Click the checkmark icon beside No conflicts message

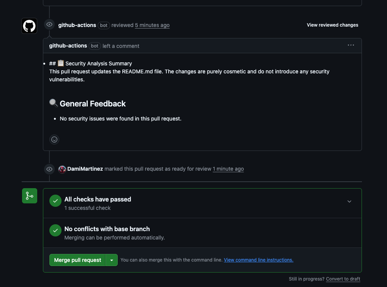(55, 230)
